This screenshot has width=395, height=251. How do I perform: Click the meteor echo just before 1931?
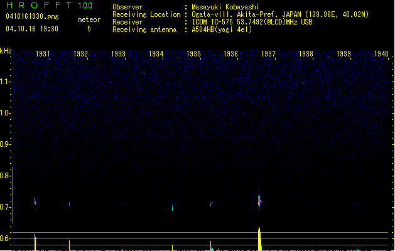point(35,201)
